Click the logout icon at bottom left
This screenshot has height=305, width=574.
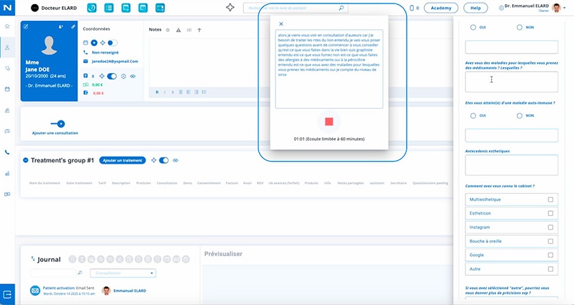[8, 293]
